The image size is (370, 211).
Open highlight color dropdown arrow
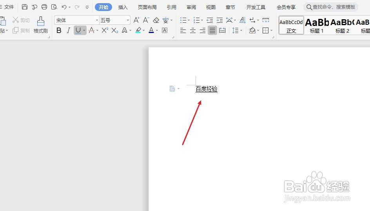pyautogui.click(x=143, y=31)
